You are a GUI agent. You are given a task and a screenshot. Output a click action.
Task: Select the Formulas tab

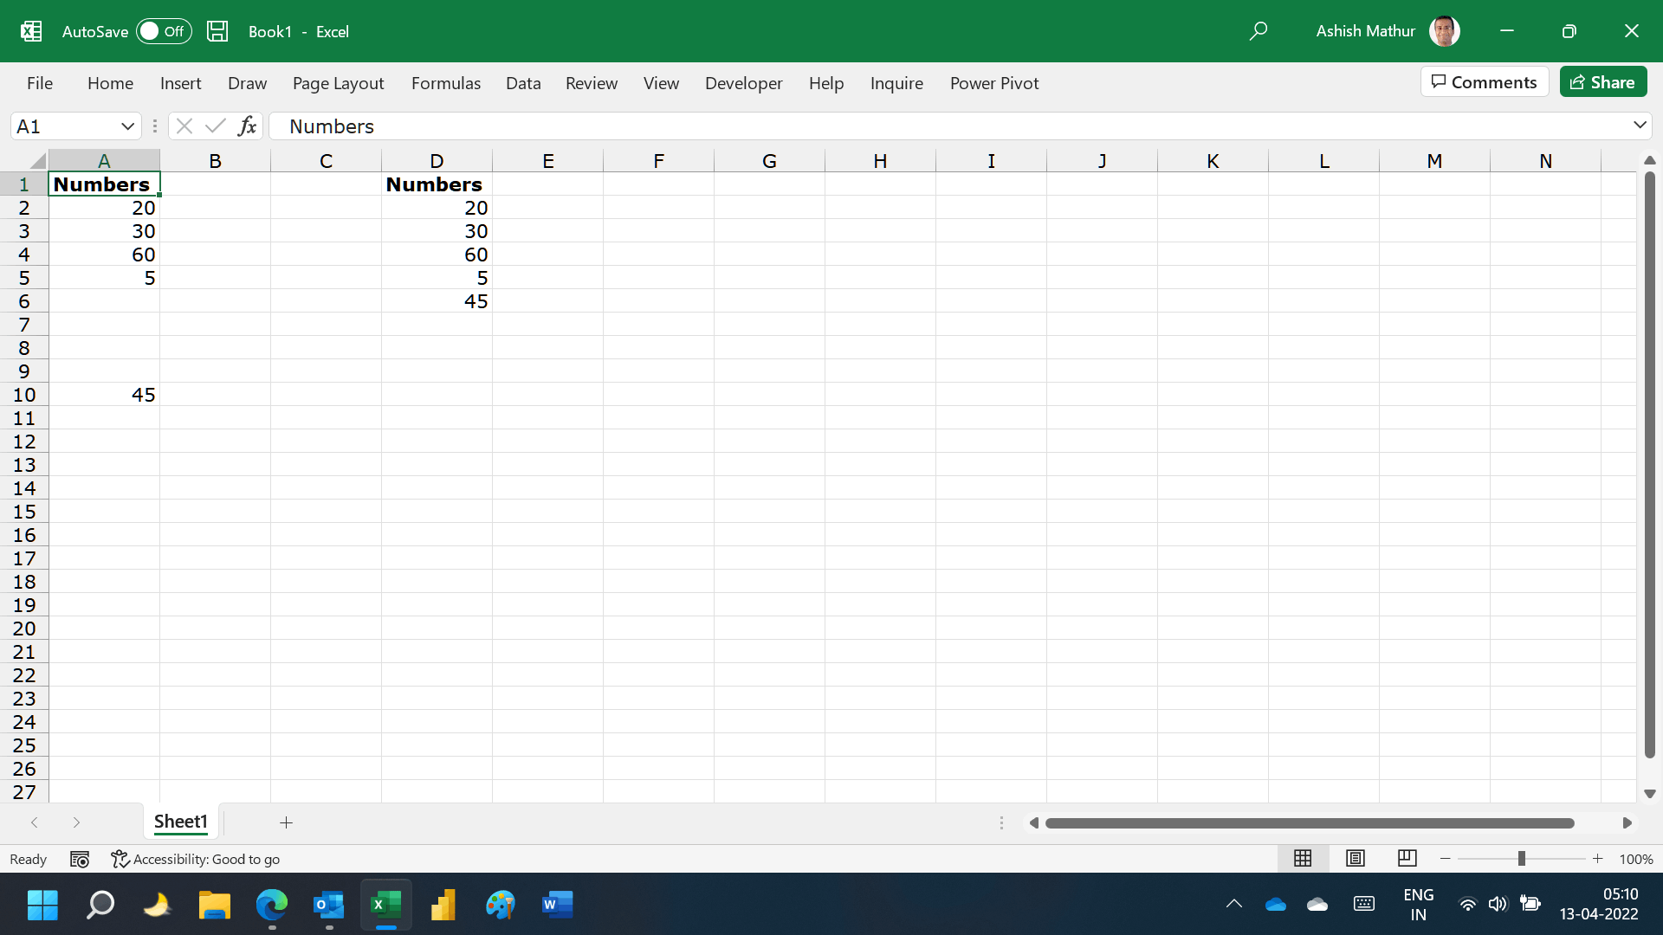(x=445, y=83)
